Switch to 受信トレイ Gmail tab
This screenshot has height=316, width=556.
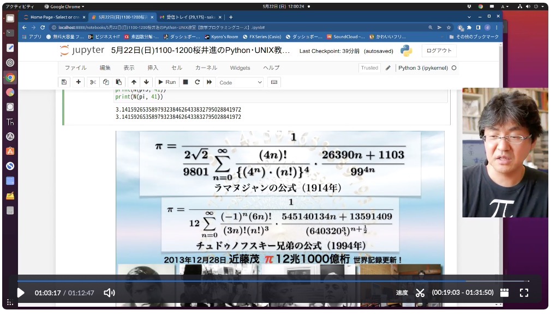[x=191, y=17]
